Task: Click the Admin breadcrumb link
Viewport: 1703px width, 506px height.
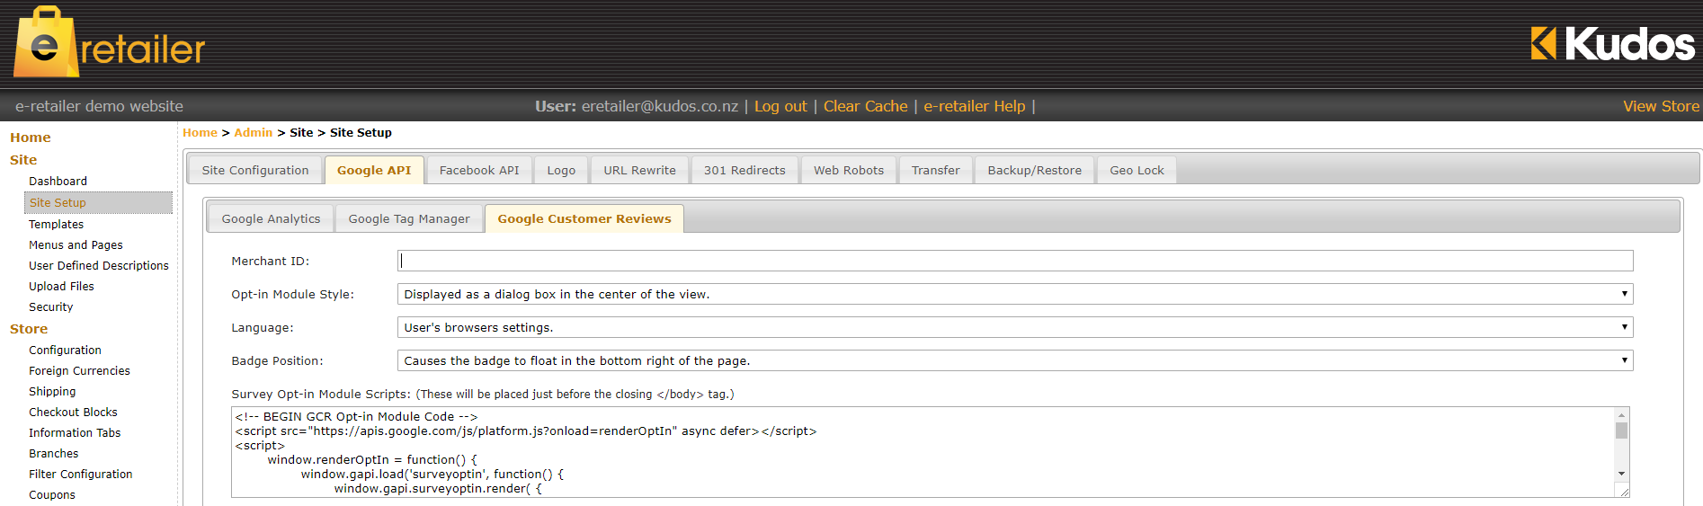Action: (x=253, y=132)
